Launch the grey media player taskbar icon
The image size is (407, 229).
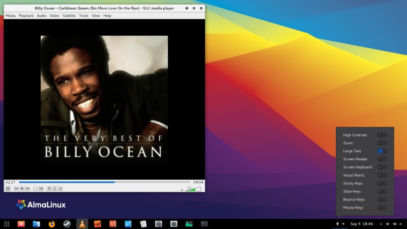click(x=158, y=224)
